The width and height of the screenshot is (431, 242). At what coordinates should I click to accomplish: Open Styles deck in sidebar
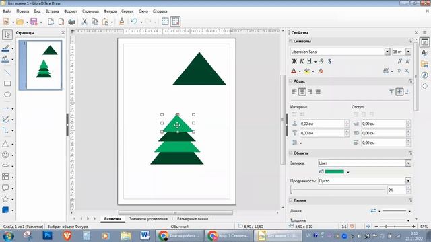click(x=425, y=53)
